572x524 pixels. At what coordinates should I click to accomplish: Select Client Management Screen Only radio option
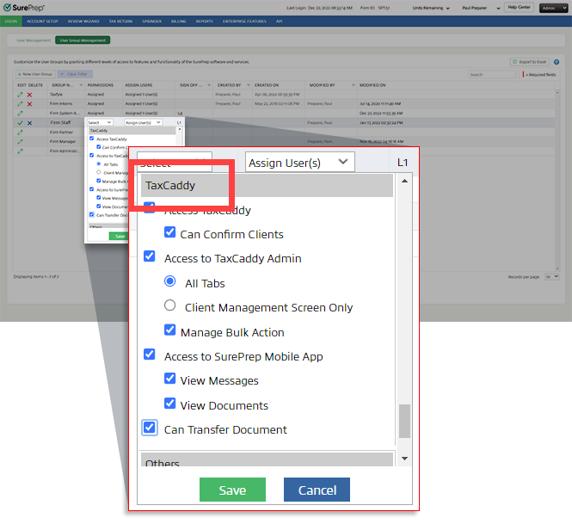[x=169, y=306]
